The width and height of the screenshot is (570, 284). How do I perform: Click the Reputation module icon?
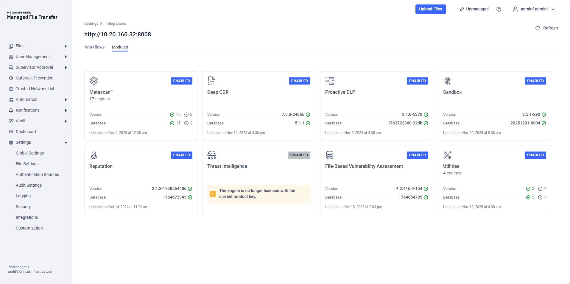tap(94, 155)
